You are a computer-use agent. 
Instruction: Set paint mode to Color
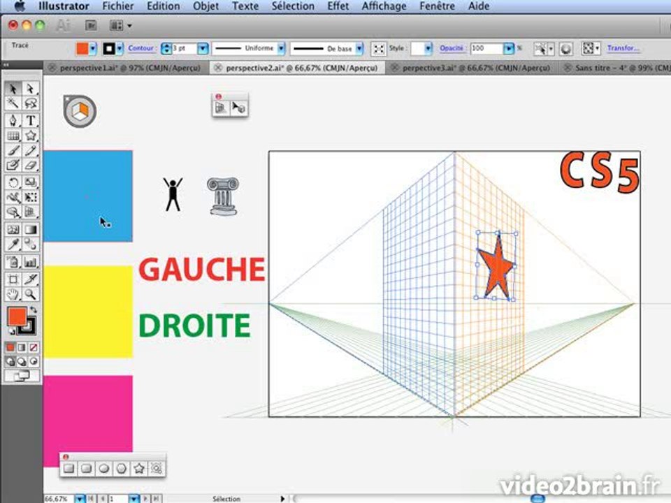(x=10, y=347)
